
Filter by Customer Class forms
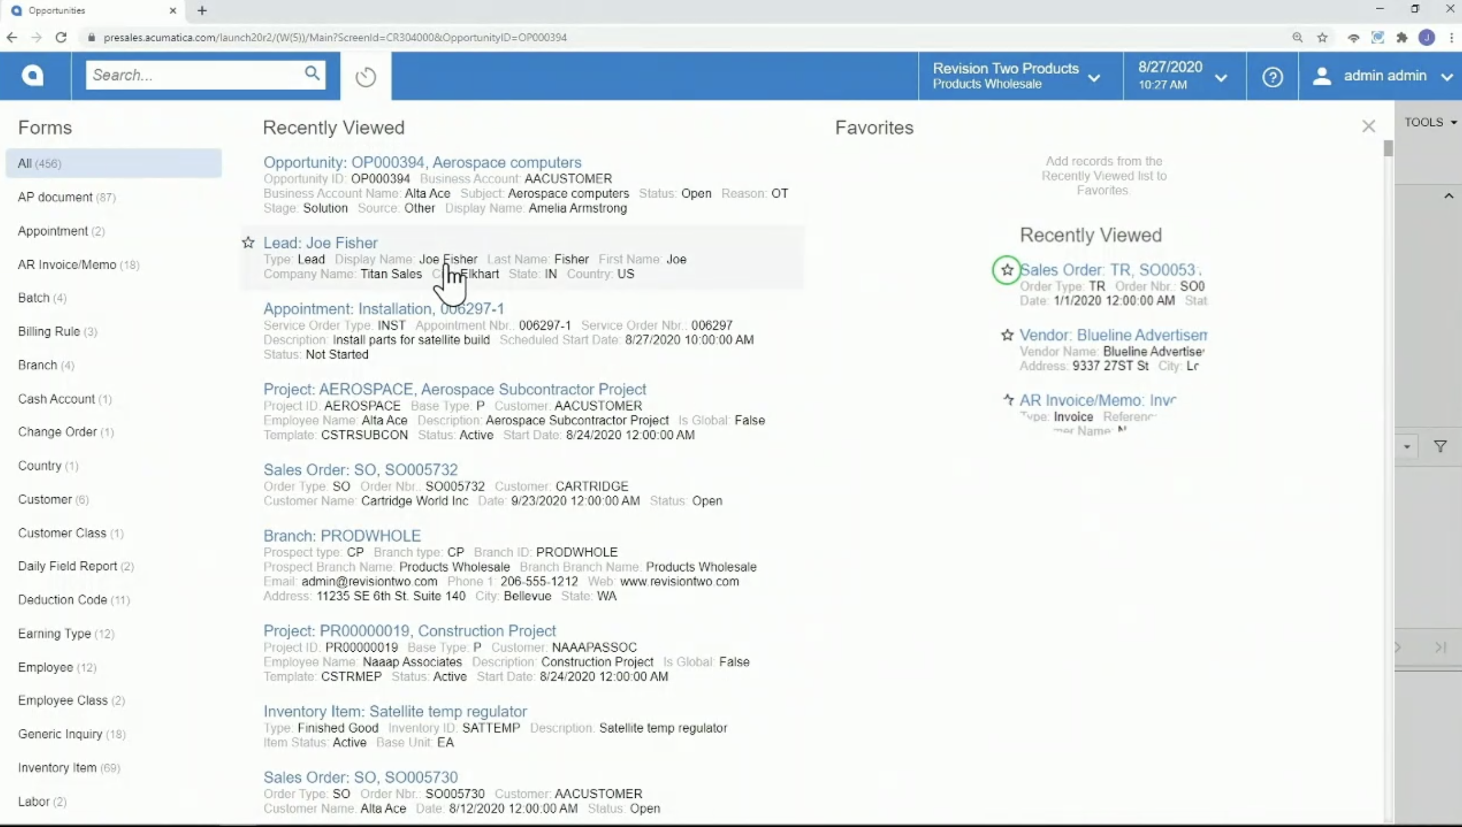(x=71, y=533)
